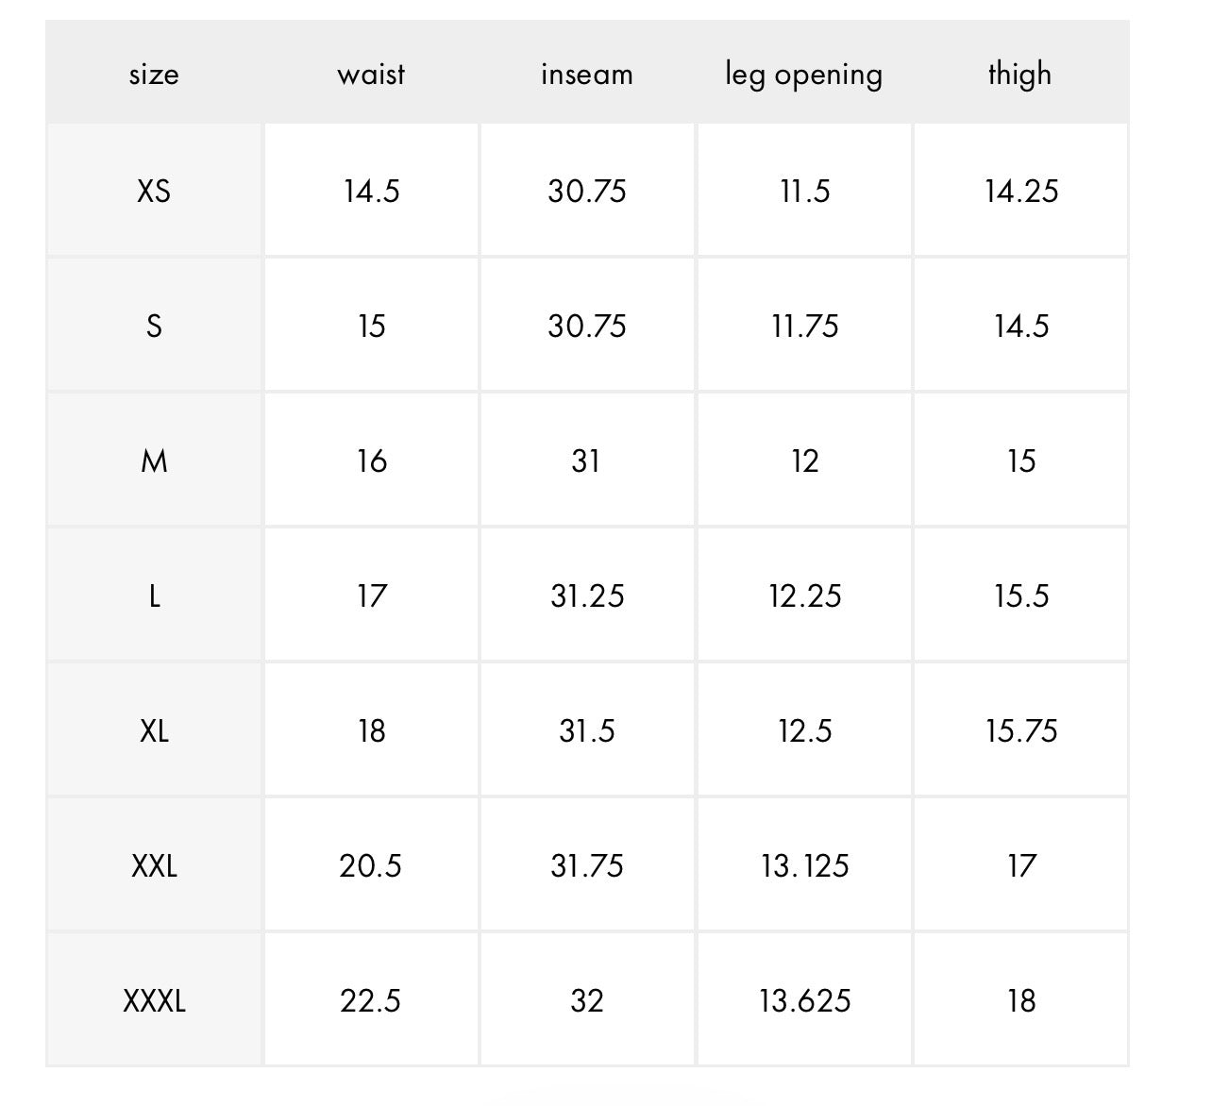
Task: Select the "leg opening" column header
Action: [803, 74]
